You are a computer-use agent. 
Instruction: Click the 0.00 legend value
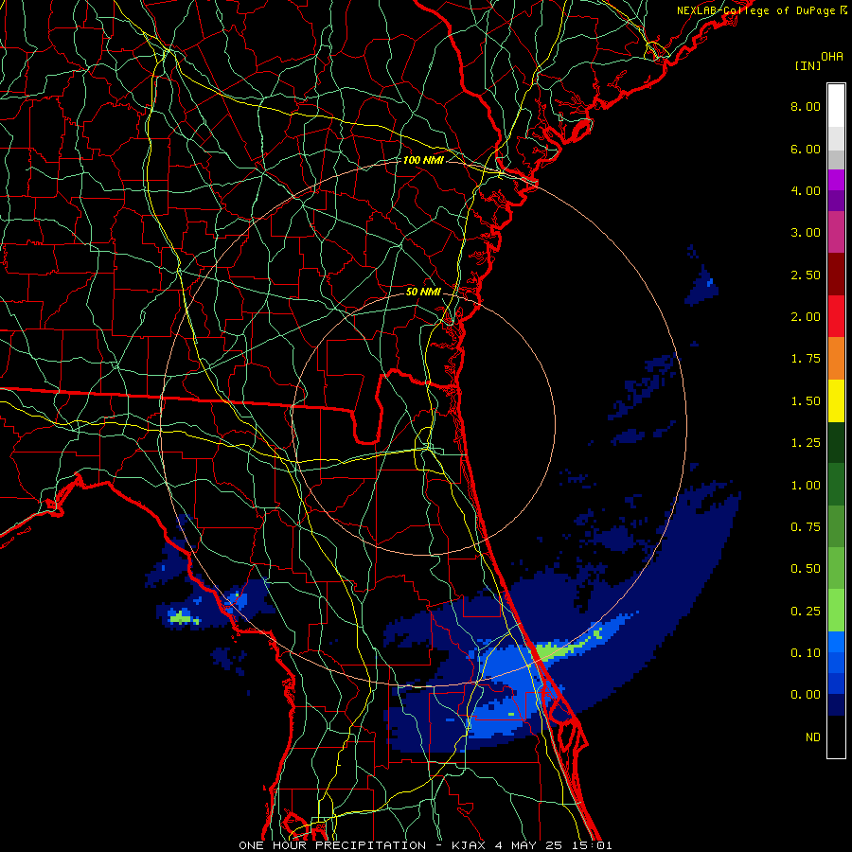tap(806, 695)
